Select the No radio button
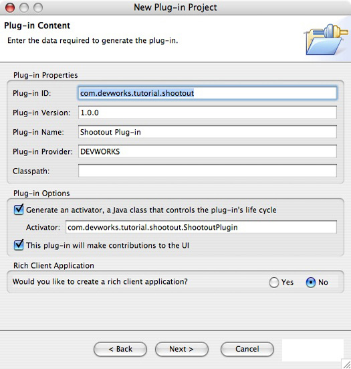 311,282
